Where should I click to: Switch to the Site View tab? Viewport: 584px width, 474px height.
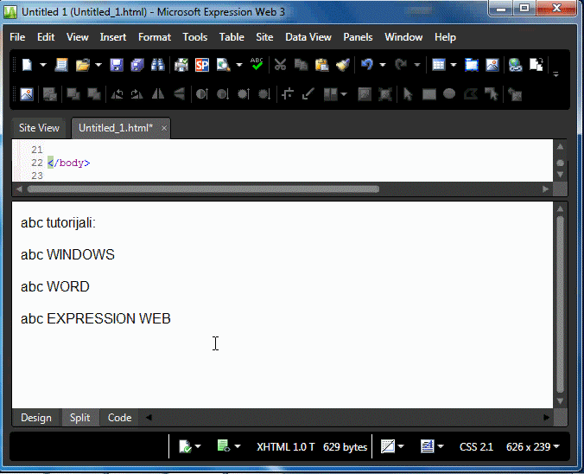(x=39, y=128)
